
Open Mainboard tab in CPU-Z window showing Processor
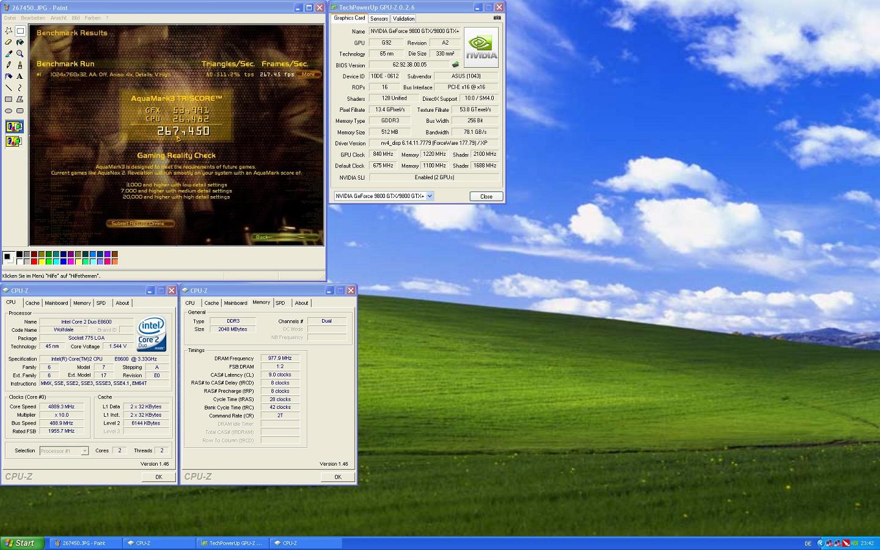tap(56, 303)
